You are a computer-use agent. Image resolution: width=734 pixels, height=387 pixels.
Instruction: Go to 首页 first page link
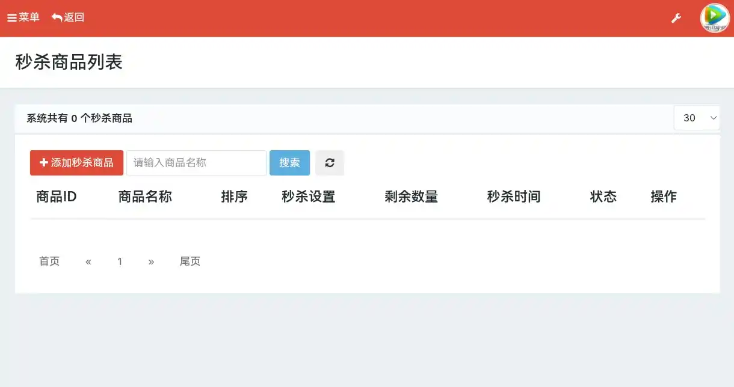[49, 261]
